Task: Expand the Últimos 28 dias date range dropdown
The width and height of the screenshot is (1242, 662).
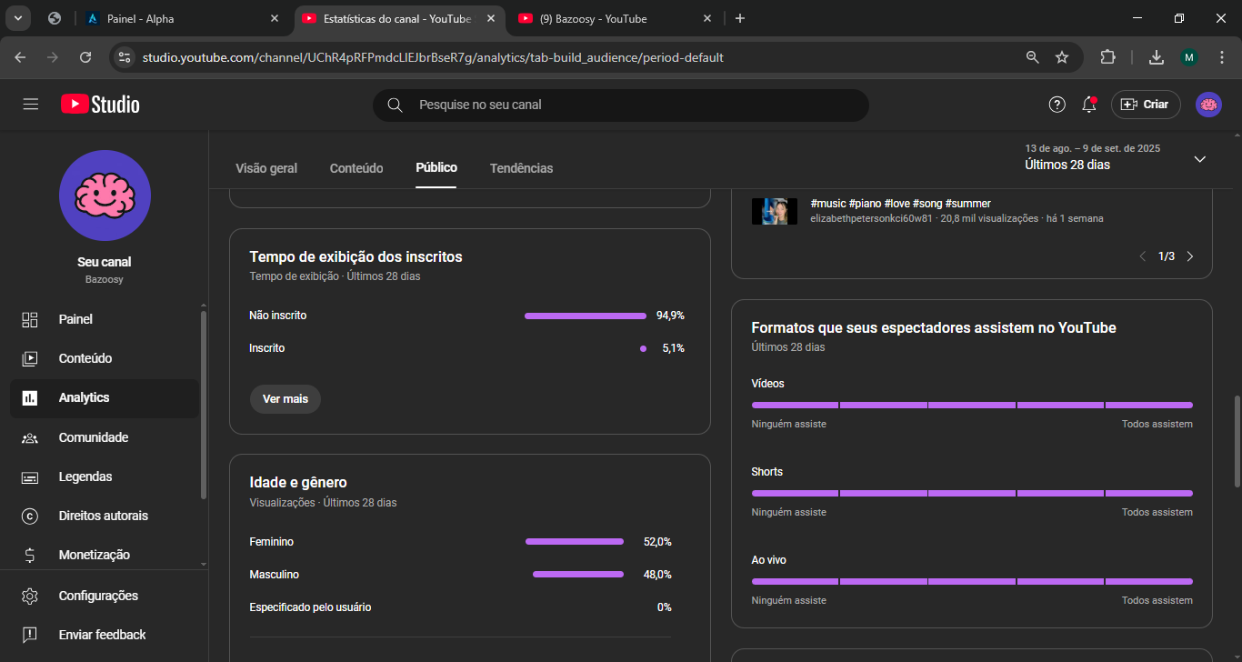Action: point(1199,159)
